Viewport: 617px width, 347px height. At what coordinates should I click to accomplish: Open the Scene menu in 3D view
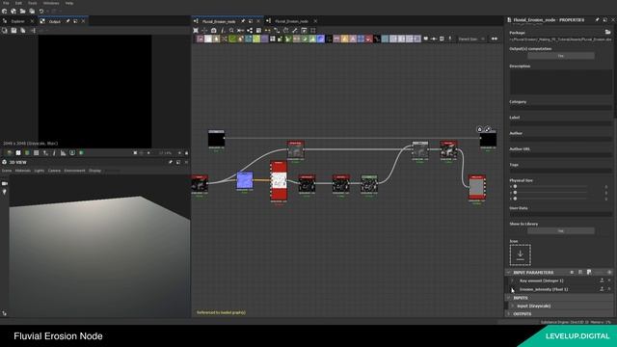pos(7,171)
